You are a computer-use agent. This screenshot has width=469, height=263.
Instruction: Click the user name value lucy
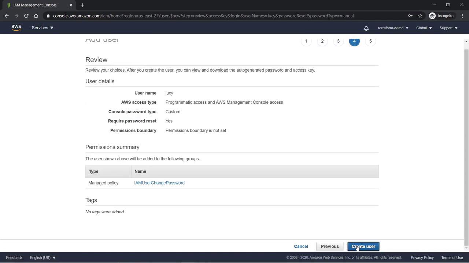pos(169,93)
